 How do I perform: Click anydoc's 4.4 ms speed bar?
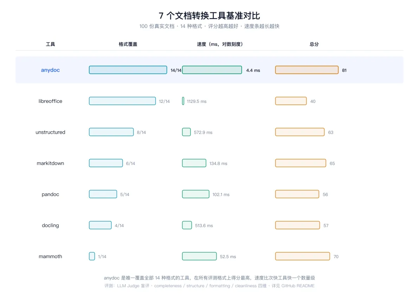click(212, 70)
